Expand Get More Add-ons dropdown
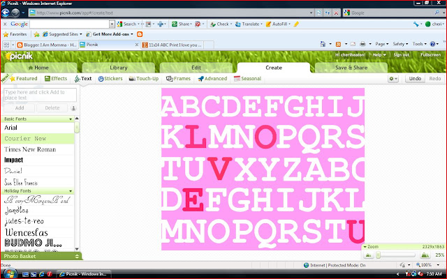 132,34
